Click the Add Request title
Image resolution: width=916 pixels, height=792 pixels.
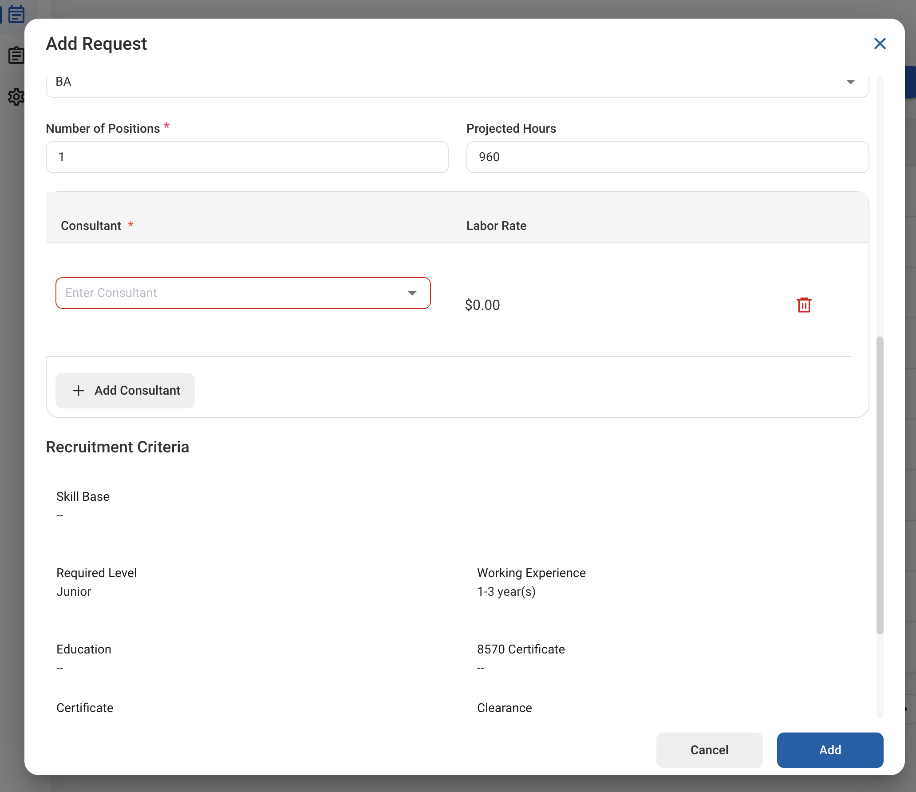pyautogui.click(x=96, y=44)
